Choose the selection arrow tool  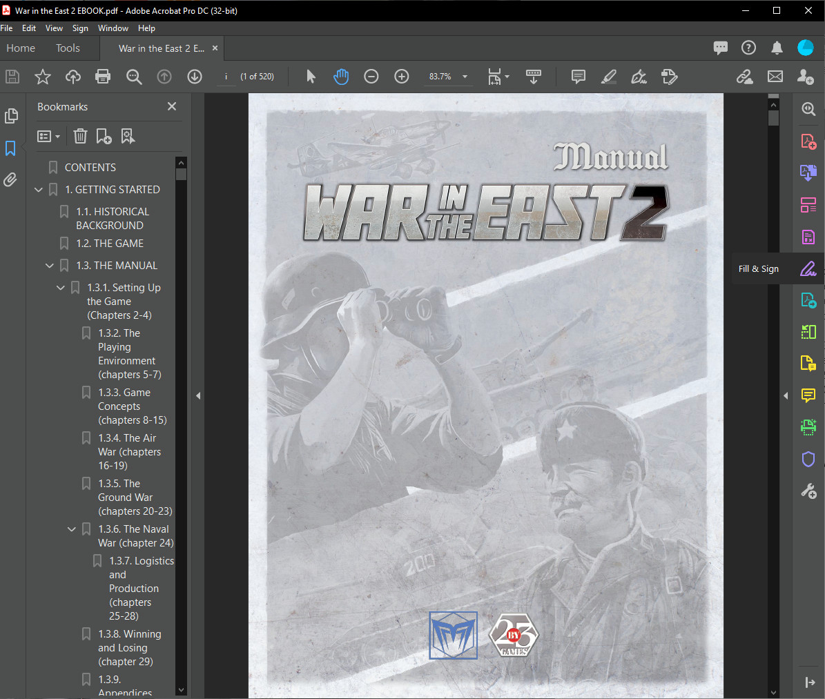tap(311, 77)
